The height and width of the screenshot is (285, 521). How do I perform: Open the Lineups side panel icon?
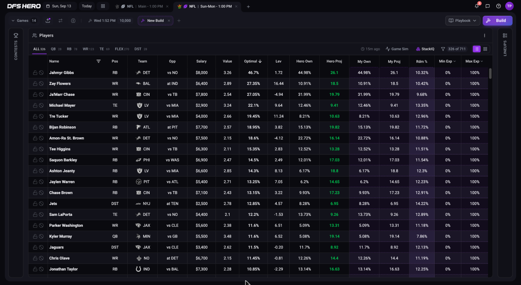[x=505, y=35]
